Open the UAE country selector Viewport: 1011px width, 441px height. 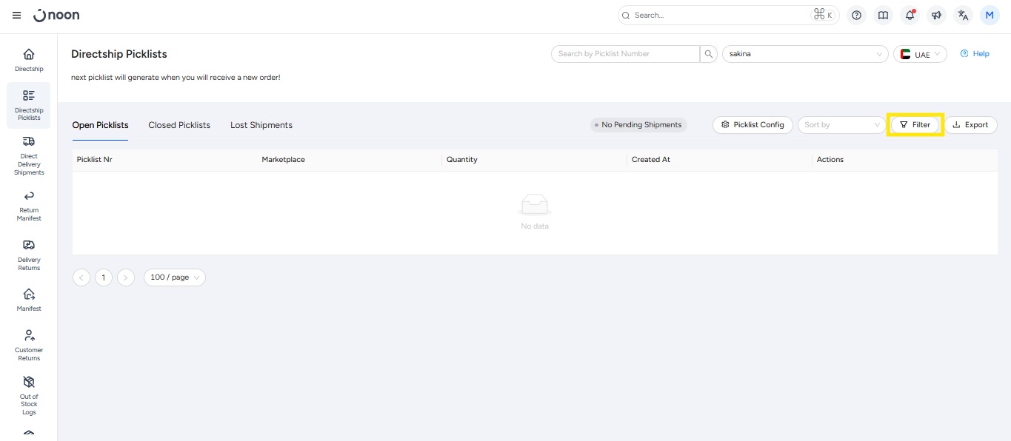[920, 54]
